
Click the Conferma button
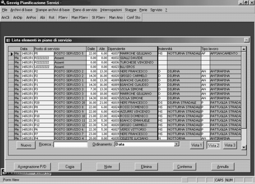185,167
